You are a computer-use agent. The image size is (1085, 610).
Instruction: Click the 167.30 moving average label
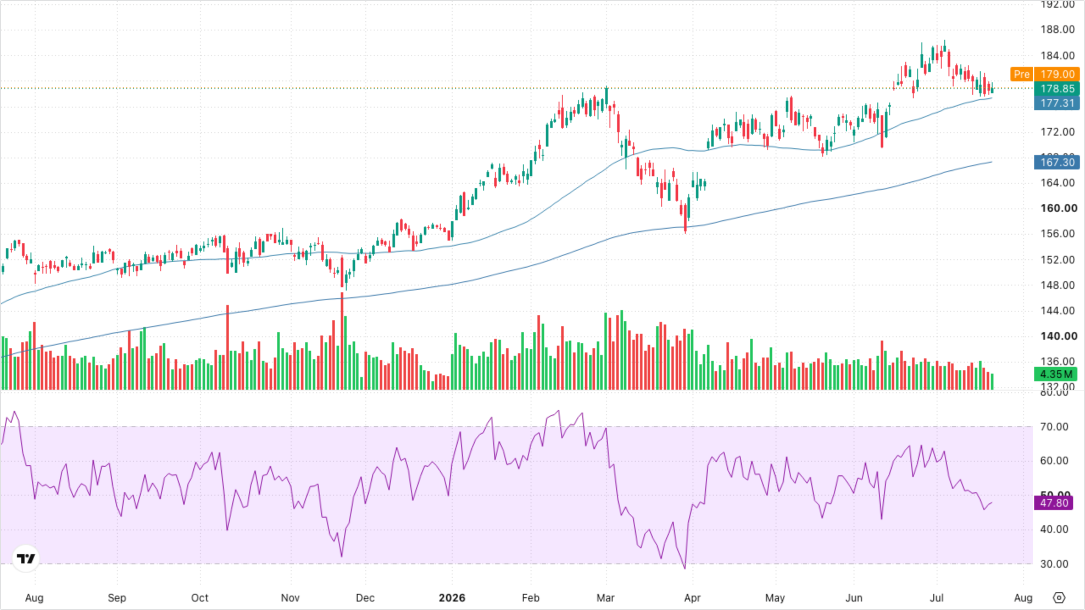(x=1057, y=162)
